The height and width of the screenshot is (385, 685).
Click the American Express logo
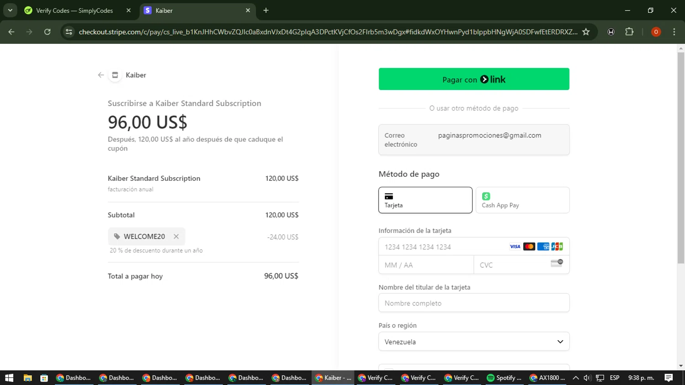tap(543, 247)
